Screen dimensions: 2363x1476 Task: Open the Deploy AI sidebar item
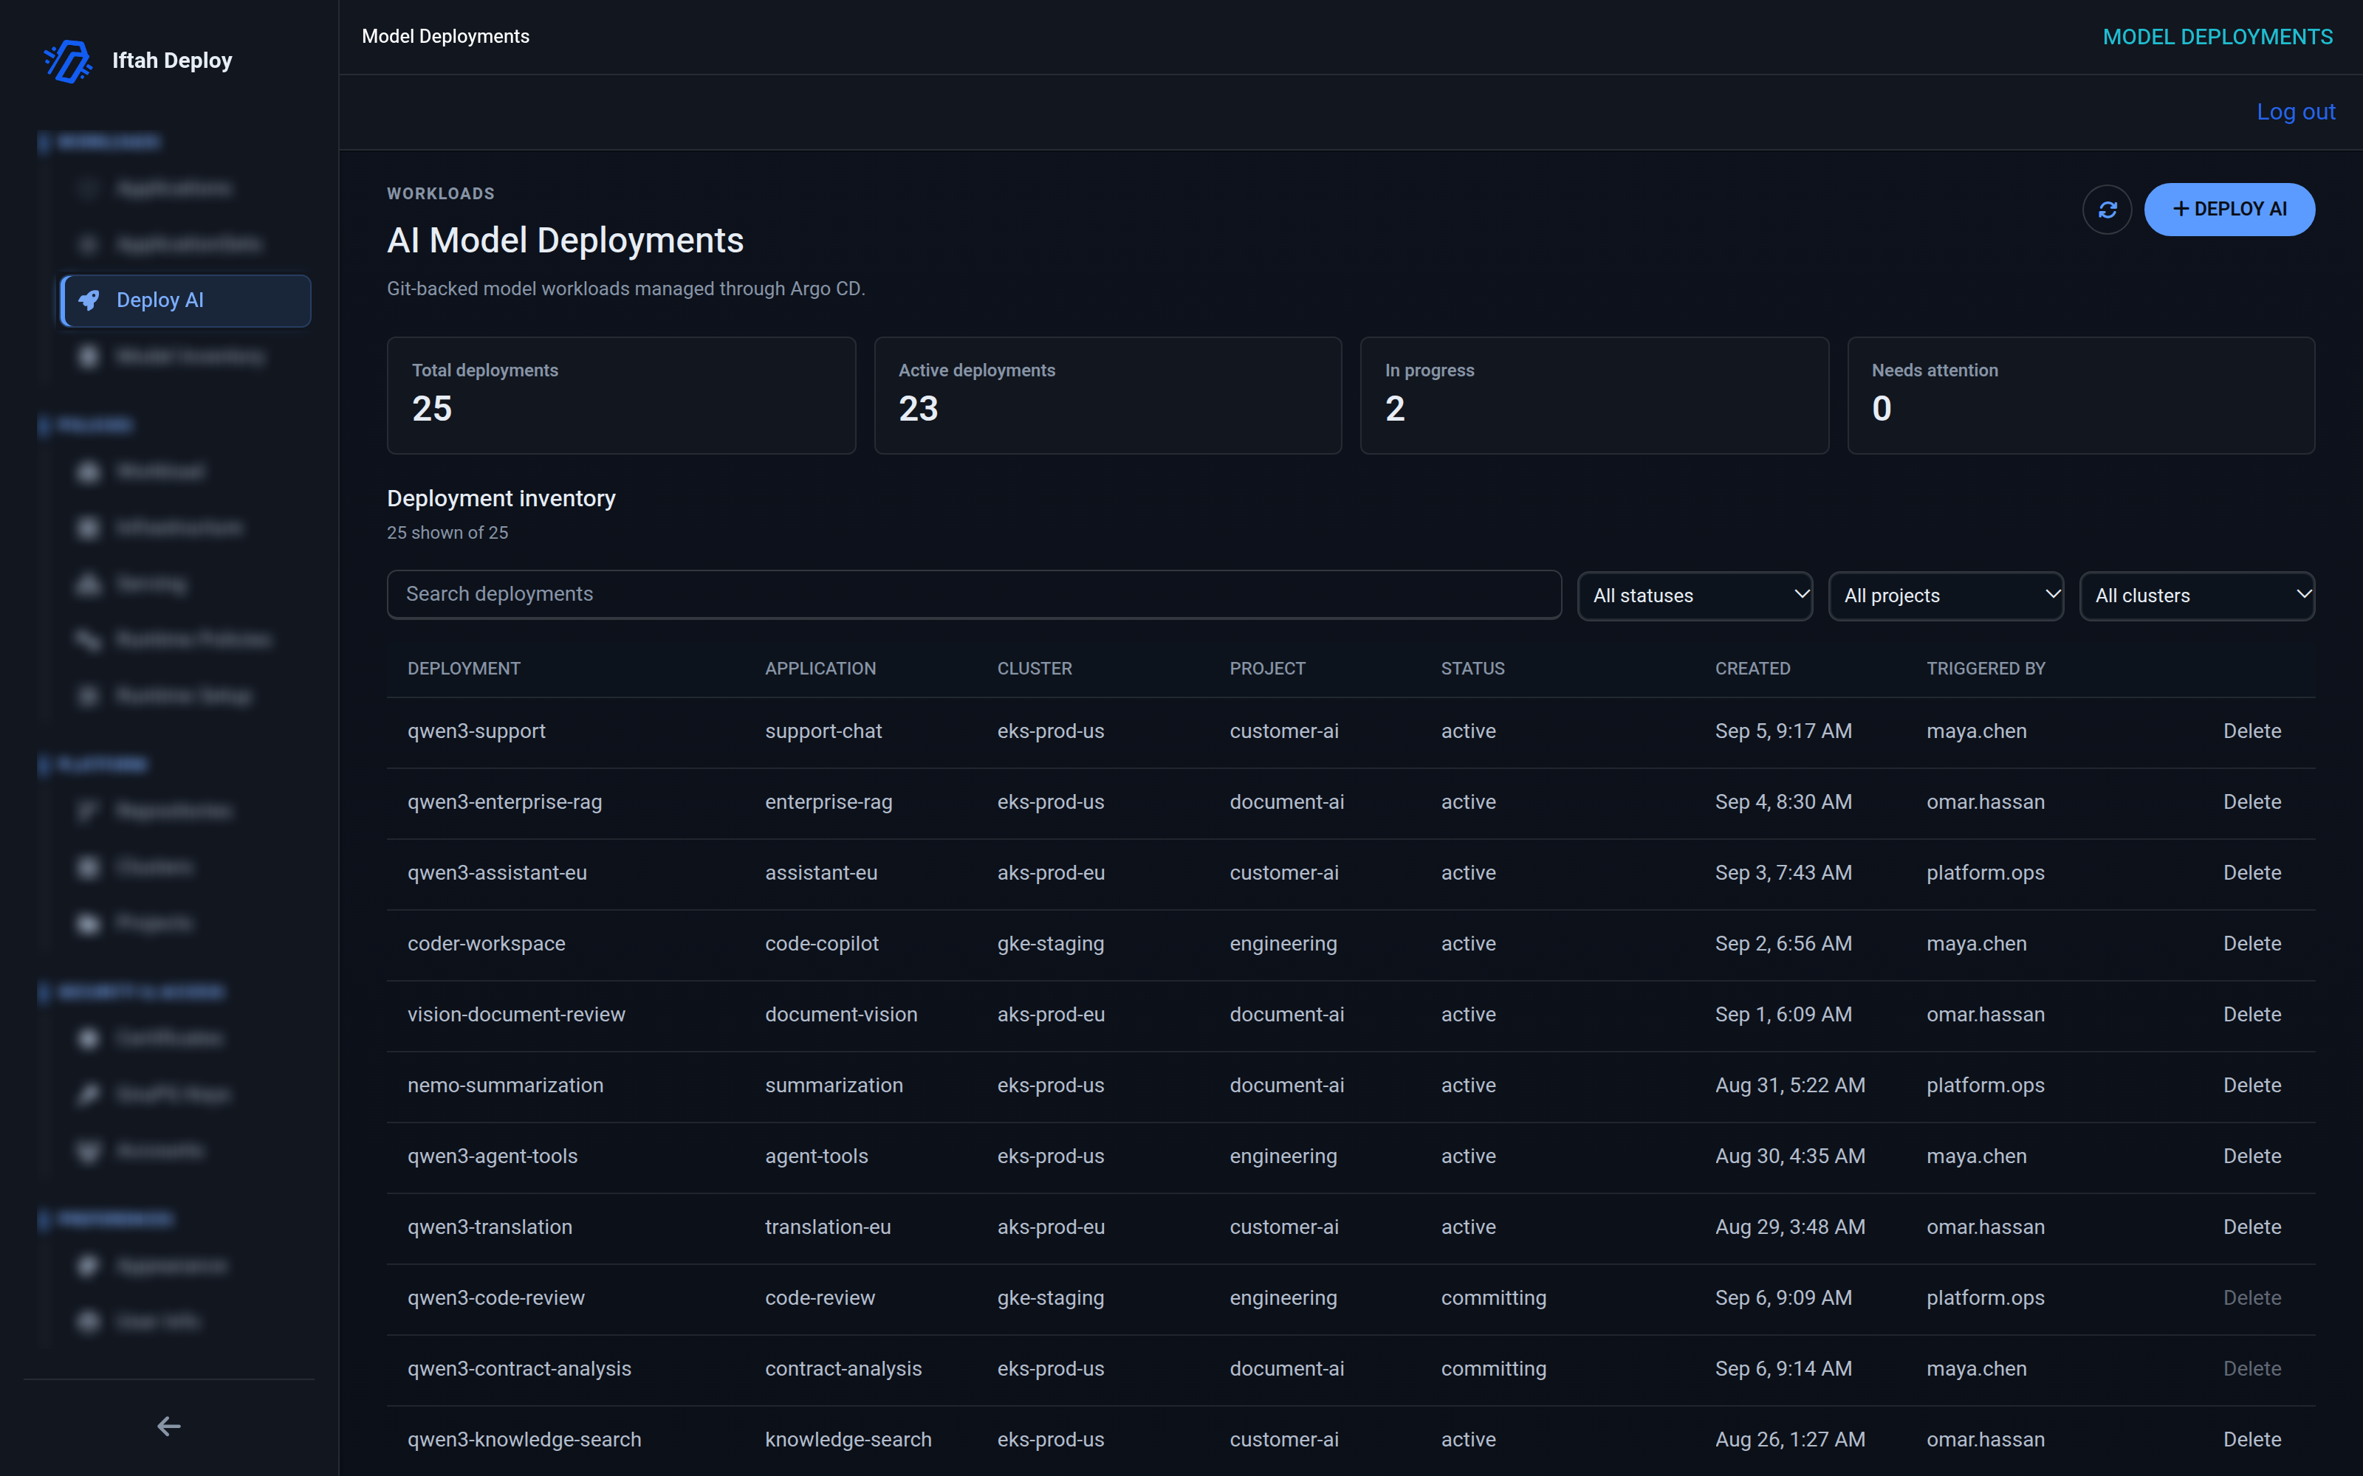tap(185, 300)
